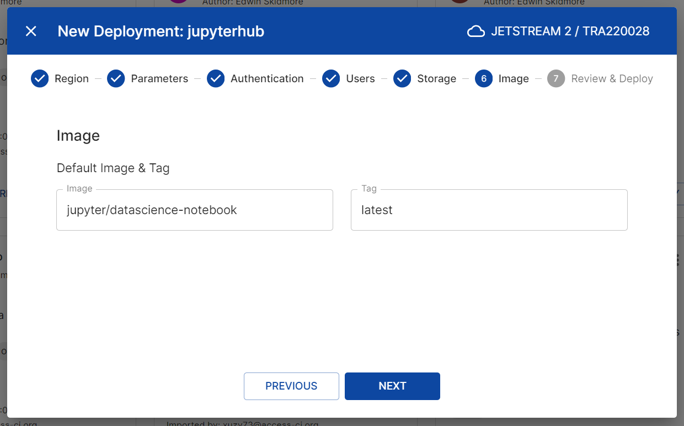Click the Parameters step checkmark icon
Viewport: 684px width, 426px height.
coord(116,79)
